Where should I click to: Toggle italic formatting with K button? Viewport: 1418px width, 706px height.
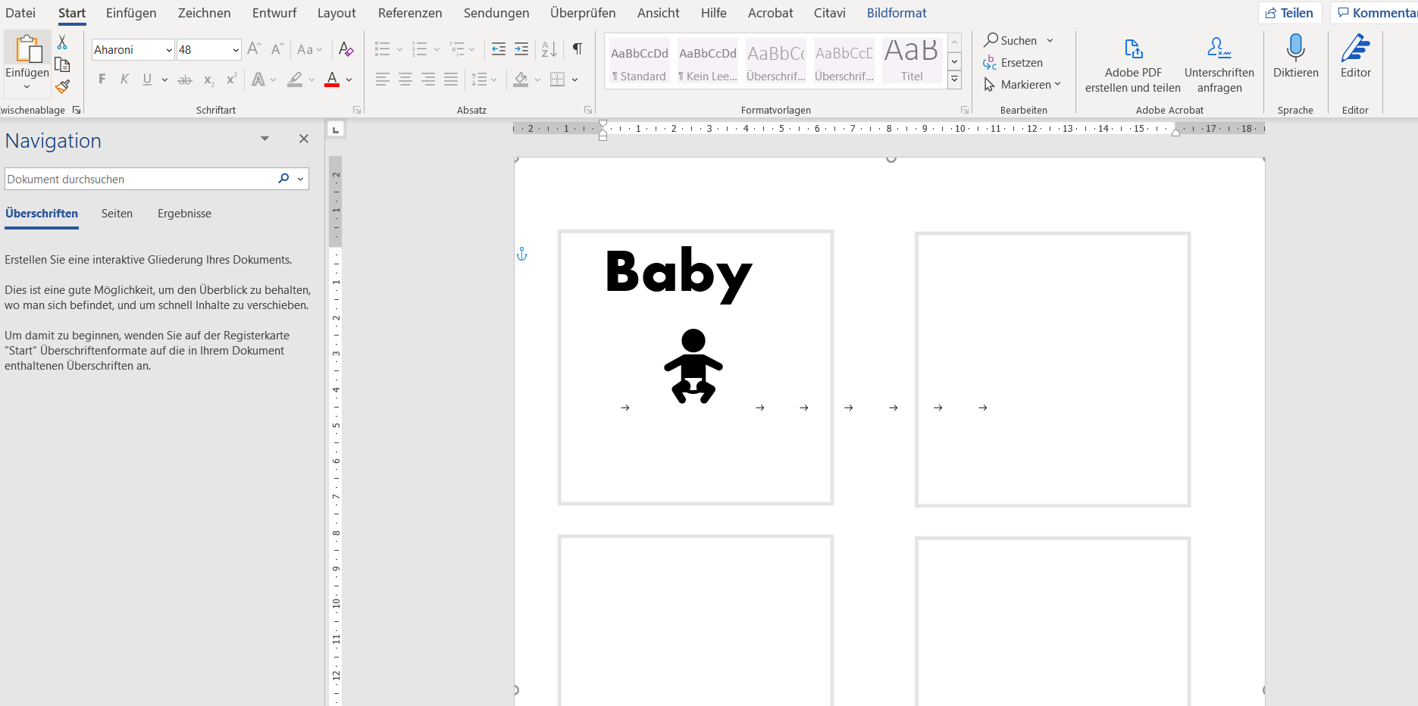pyautogui.click(x=124, y=80)
